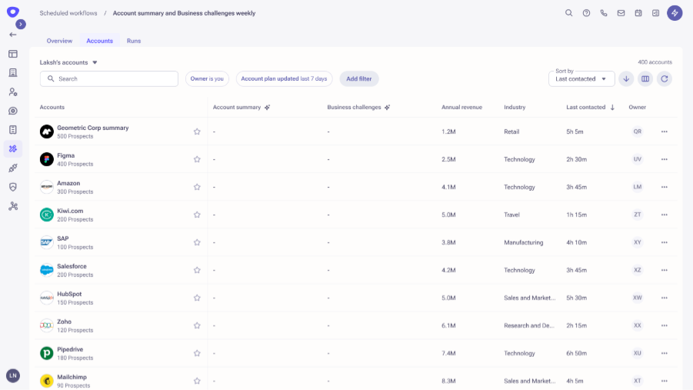The width and height of the screenshot is (693, 390).
Task: Go back using the left arrow
Action: click(x=13, y=35)
